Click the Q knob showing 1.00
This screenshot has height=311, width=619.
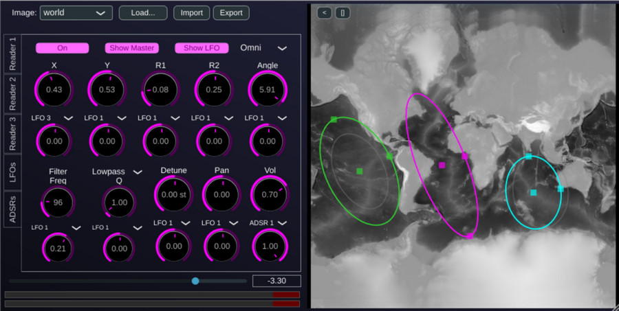[119, 203]
